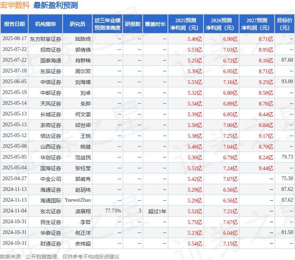Click the 数据来源 footnote text
The height and width of the screenshot is (260, 295).
click(59, 256)
